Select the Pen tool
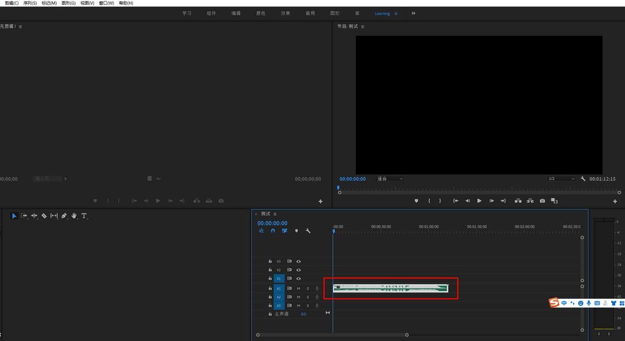Image resolution: width=625 pixels, height=341 pixels. (x=64, y=216)
